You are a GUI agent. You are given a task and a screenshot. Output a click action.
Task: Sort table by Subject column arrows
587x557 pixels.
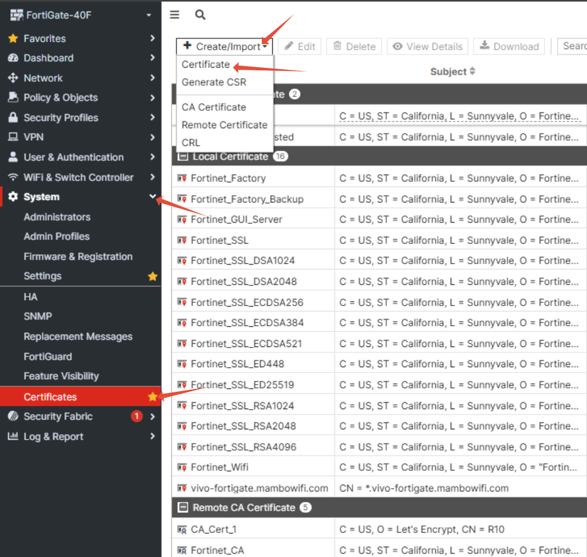[472, 71]
